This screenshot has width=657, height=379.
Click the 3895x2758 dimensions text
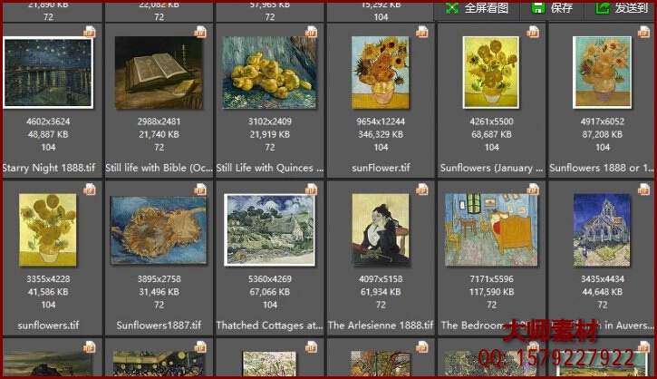[x=159, y=278]
